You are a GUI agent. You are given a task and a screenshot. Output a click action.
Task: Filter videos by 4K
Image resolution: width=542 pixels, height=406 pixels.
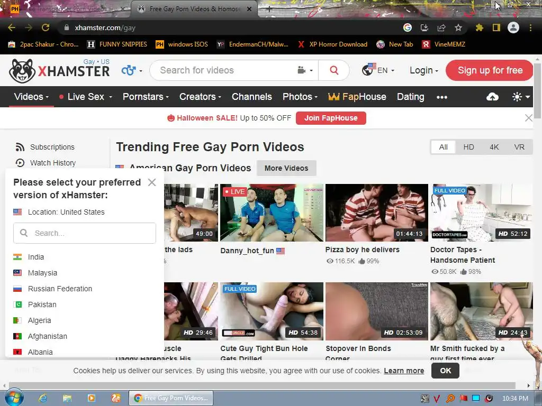(x=494, y=147)
